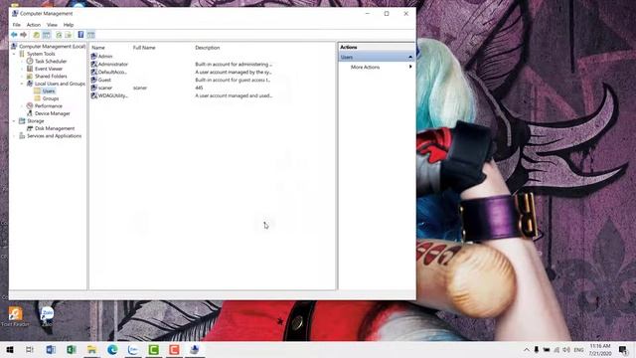Toggle Show/Hide Console Tree toolbar icon
The height and width of the screenshot is (358, 636).
click(47, 35)
